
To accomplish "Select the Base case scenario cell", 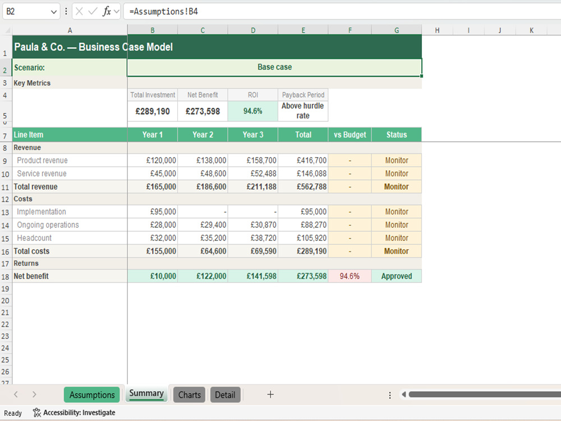I will click(274, 67).
